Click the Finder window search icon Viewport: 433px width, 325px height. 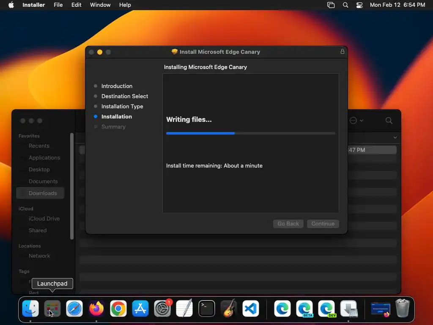(389, 121)
